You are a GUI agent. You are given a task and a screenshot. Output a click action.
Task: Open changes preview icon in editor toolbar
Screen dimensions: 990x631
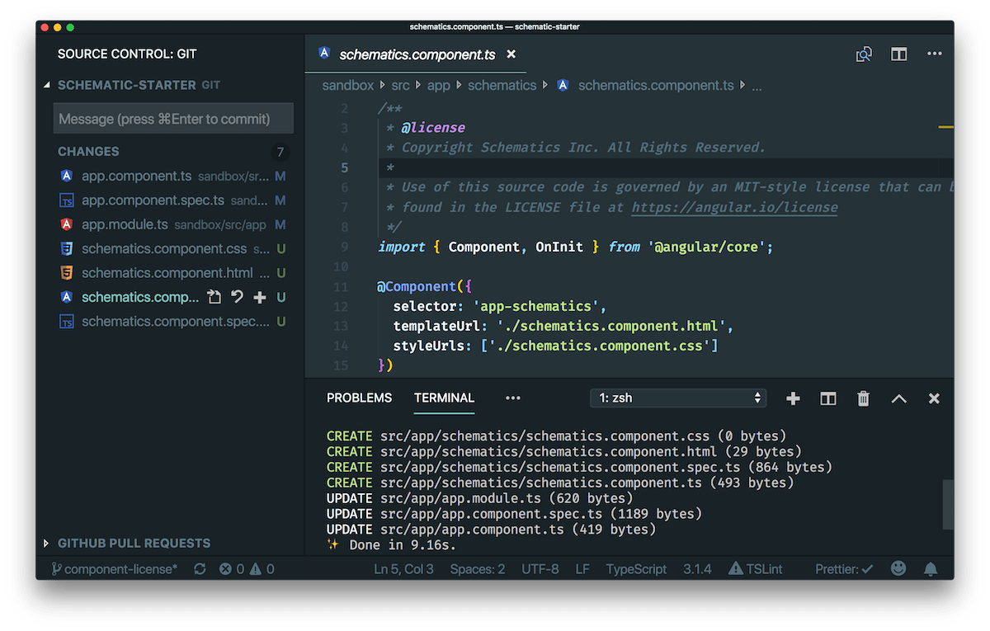[x=864, y=54]
